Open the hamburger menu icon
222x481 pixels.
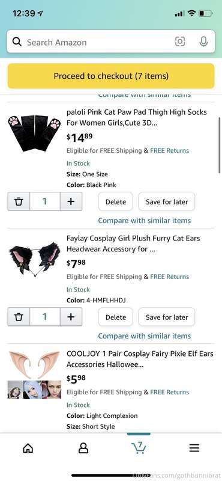(194, 448)
